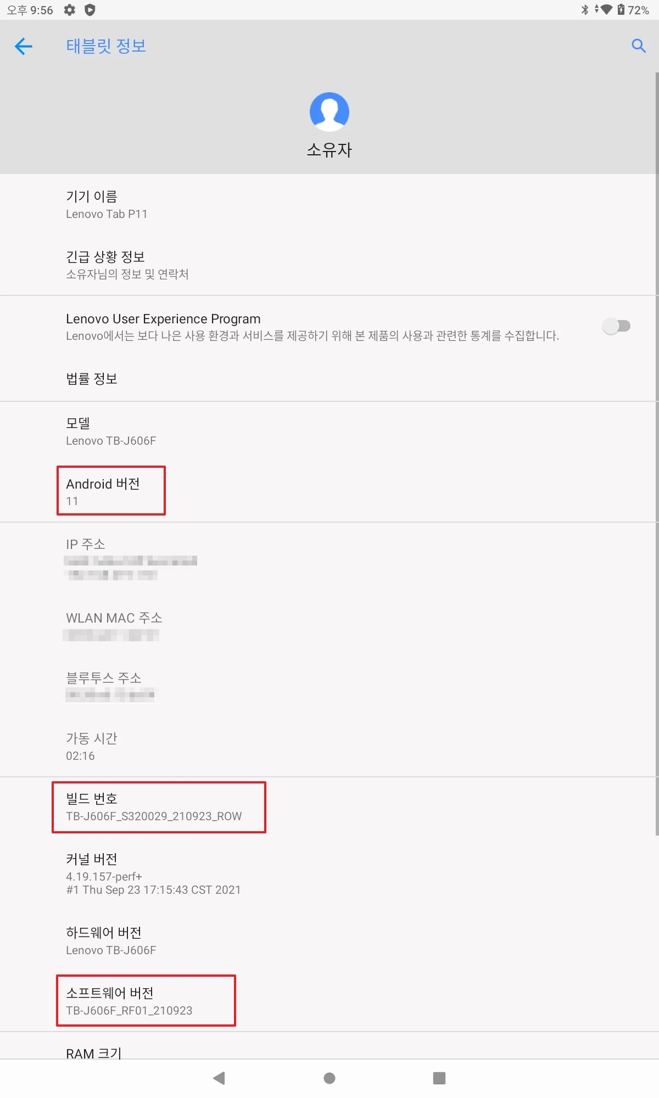Tap the recent apps square button

pyautogui.click(x=439, y=1078)
